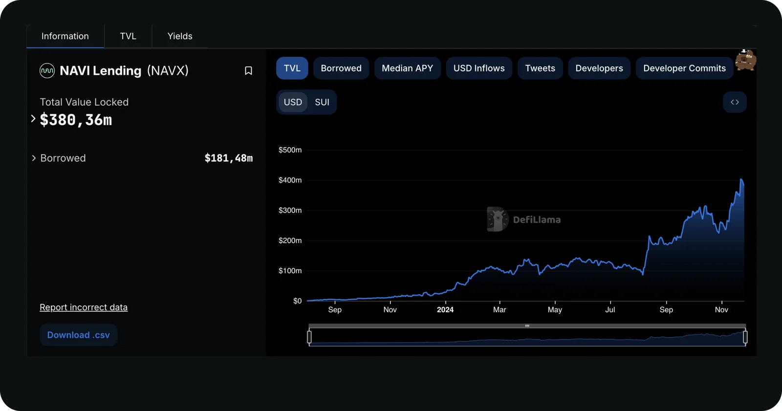This screenshot has width=782, height=411.
Task: Toggle Median APY chart metric
Action: coord(408,68)
